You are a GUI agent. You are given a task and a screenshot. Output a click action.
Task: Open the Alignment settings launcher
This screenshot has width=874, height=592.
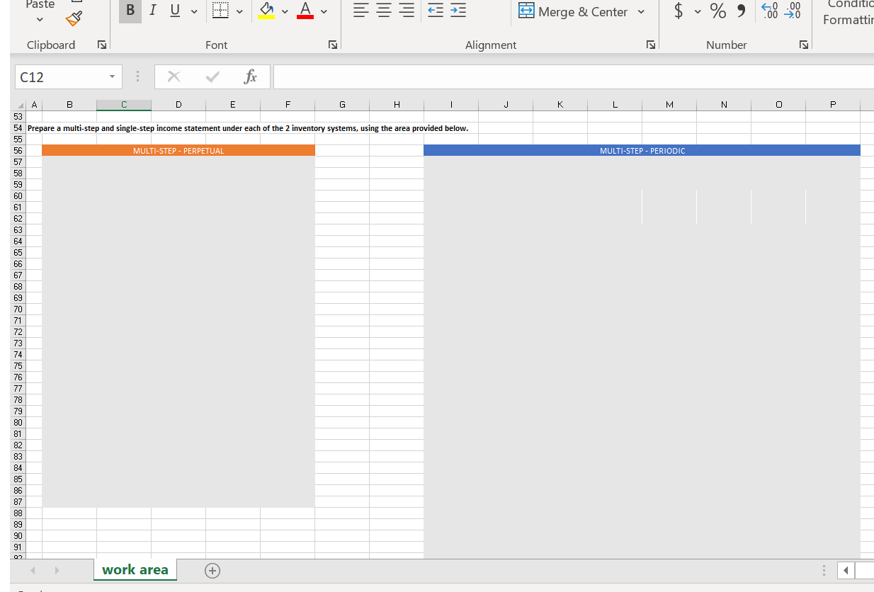tap(650, 44)
